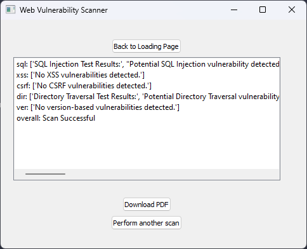307x249 pixels.
Task: Download the PDF report
Action: 147,205
